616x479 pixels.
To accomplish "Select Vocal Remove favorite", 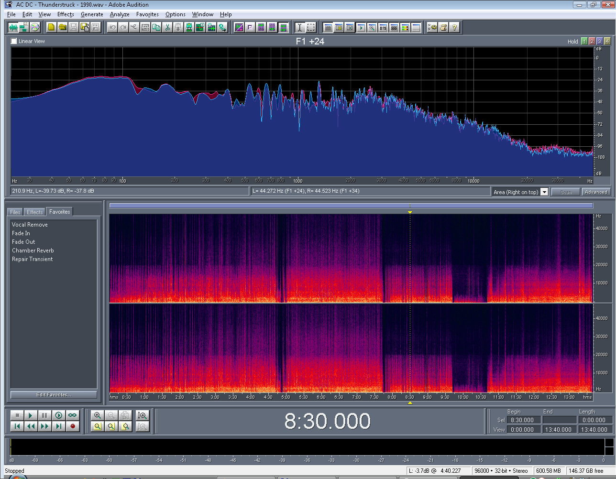I will coord(30,225).
